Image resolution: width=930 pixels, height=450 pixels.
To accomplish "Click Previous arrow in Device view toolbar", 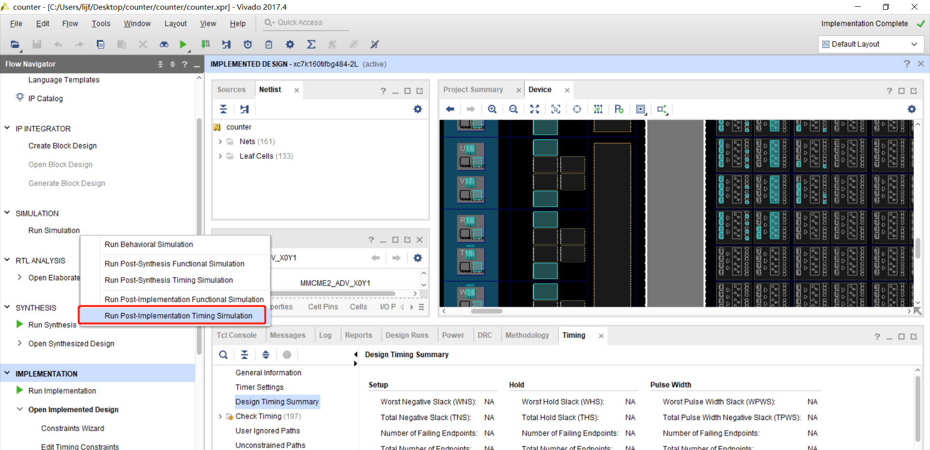I will coord(450,109).
